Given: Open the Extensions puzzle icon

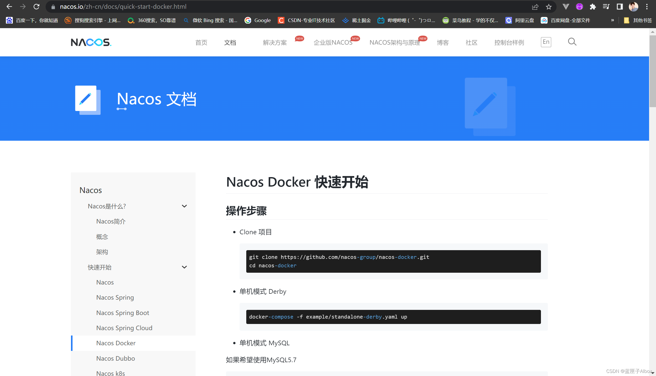Looking at the screenshot, I should 593,7.
